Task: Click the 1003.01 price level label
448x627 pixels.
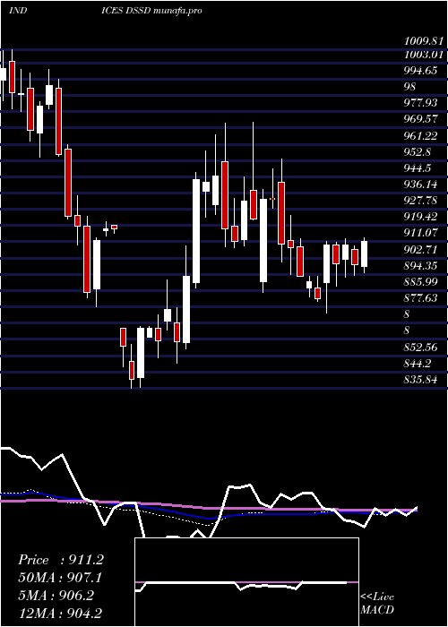Action: [x=423, y=54]
